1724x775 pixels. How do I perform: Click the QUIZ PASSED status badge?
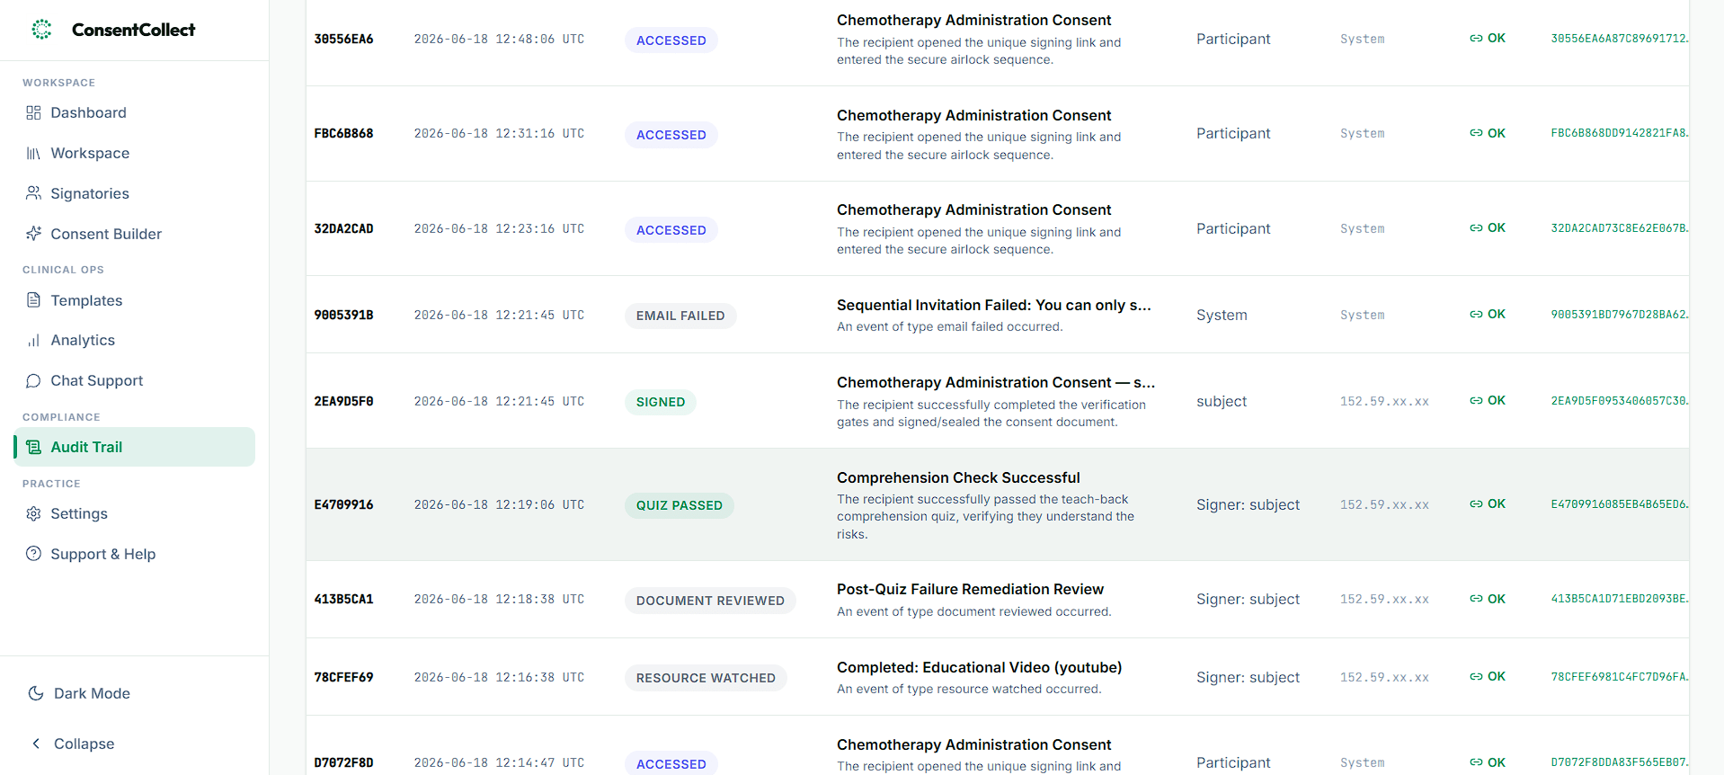pyautogui.click(x=680, y=505)
